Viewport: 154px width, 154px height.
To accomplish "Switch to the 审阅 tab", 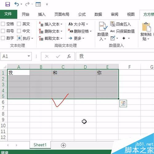I will (115, 14).
